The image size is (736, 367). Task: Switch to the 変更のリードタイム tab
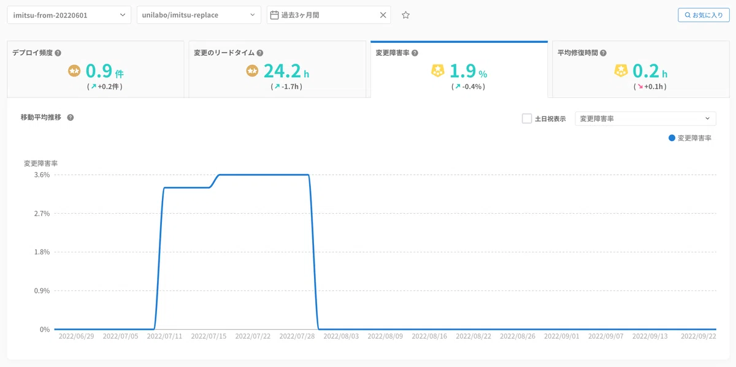coord(277,69)
